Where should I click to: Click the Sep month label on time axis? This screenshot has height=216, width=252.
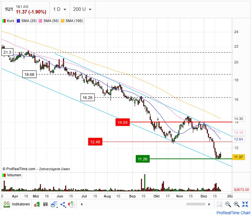tap(132, 196)
